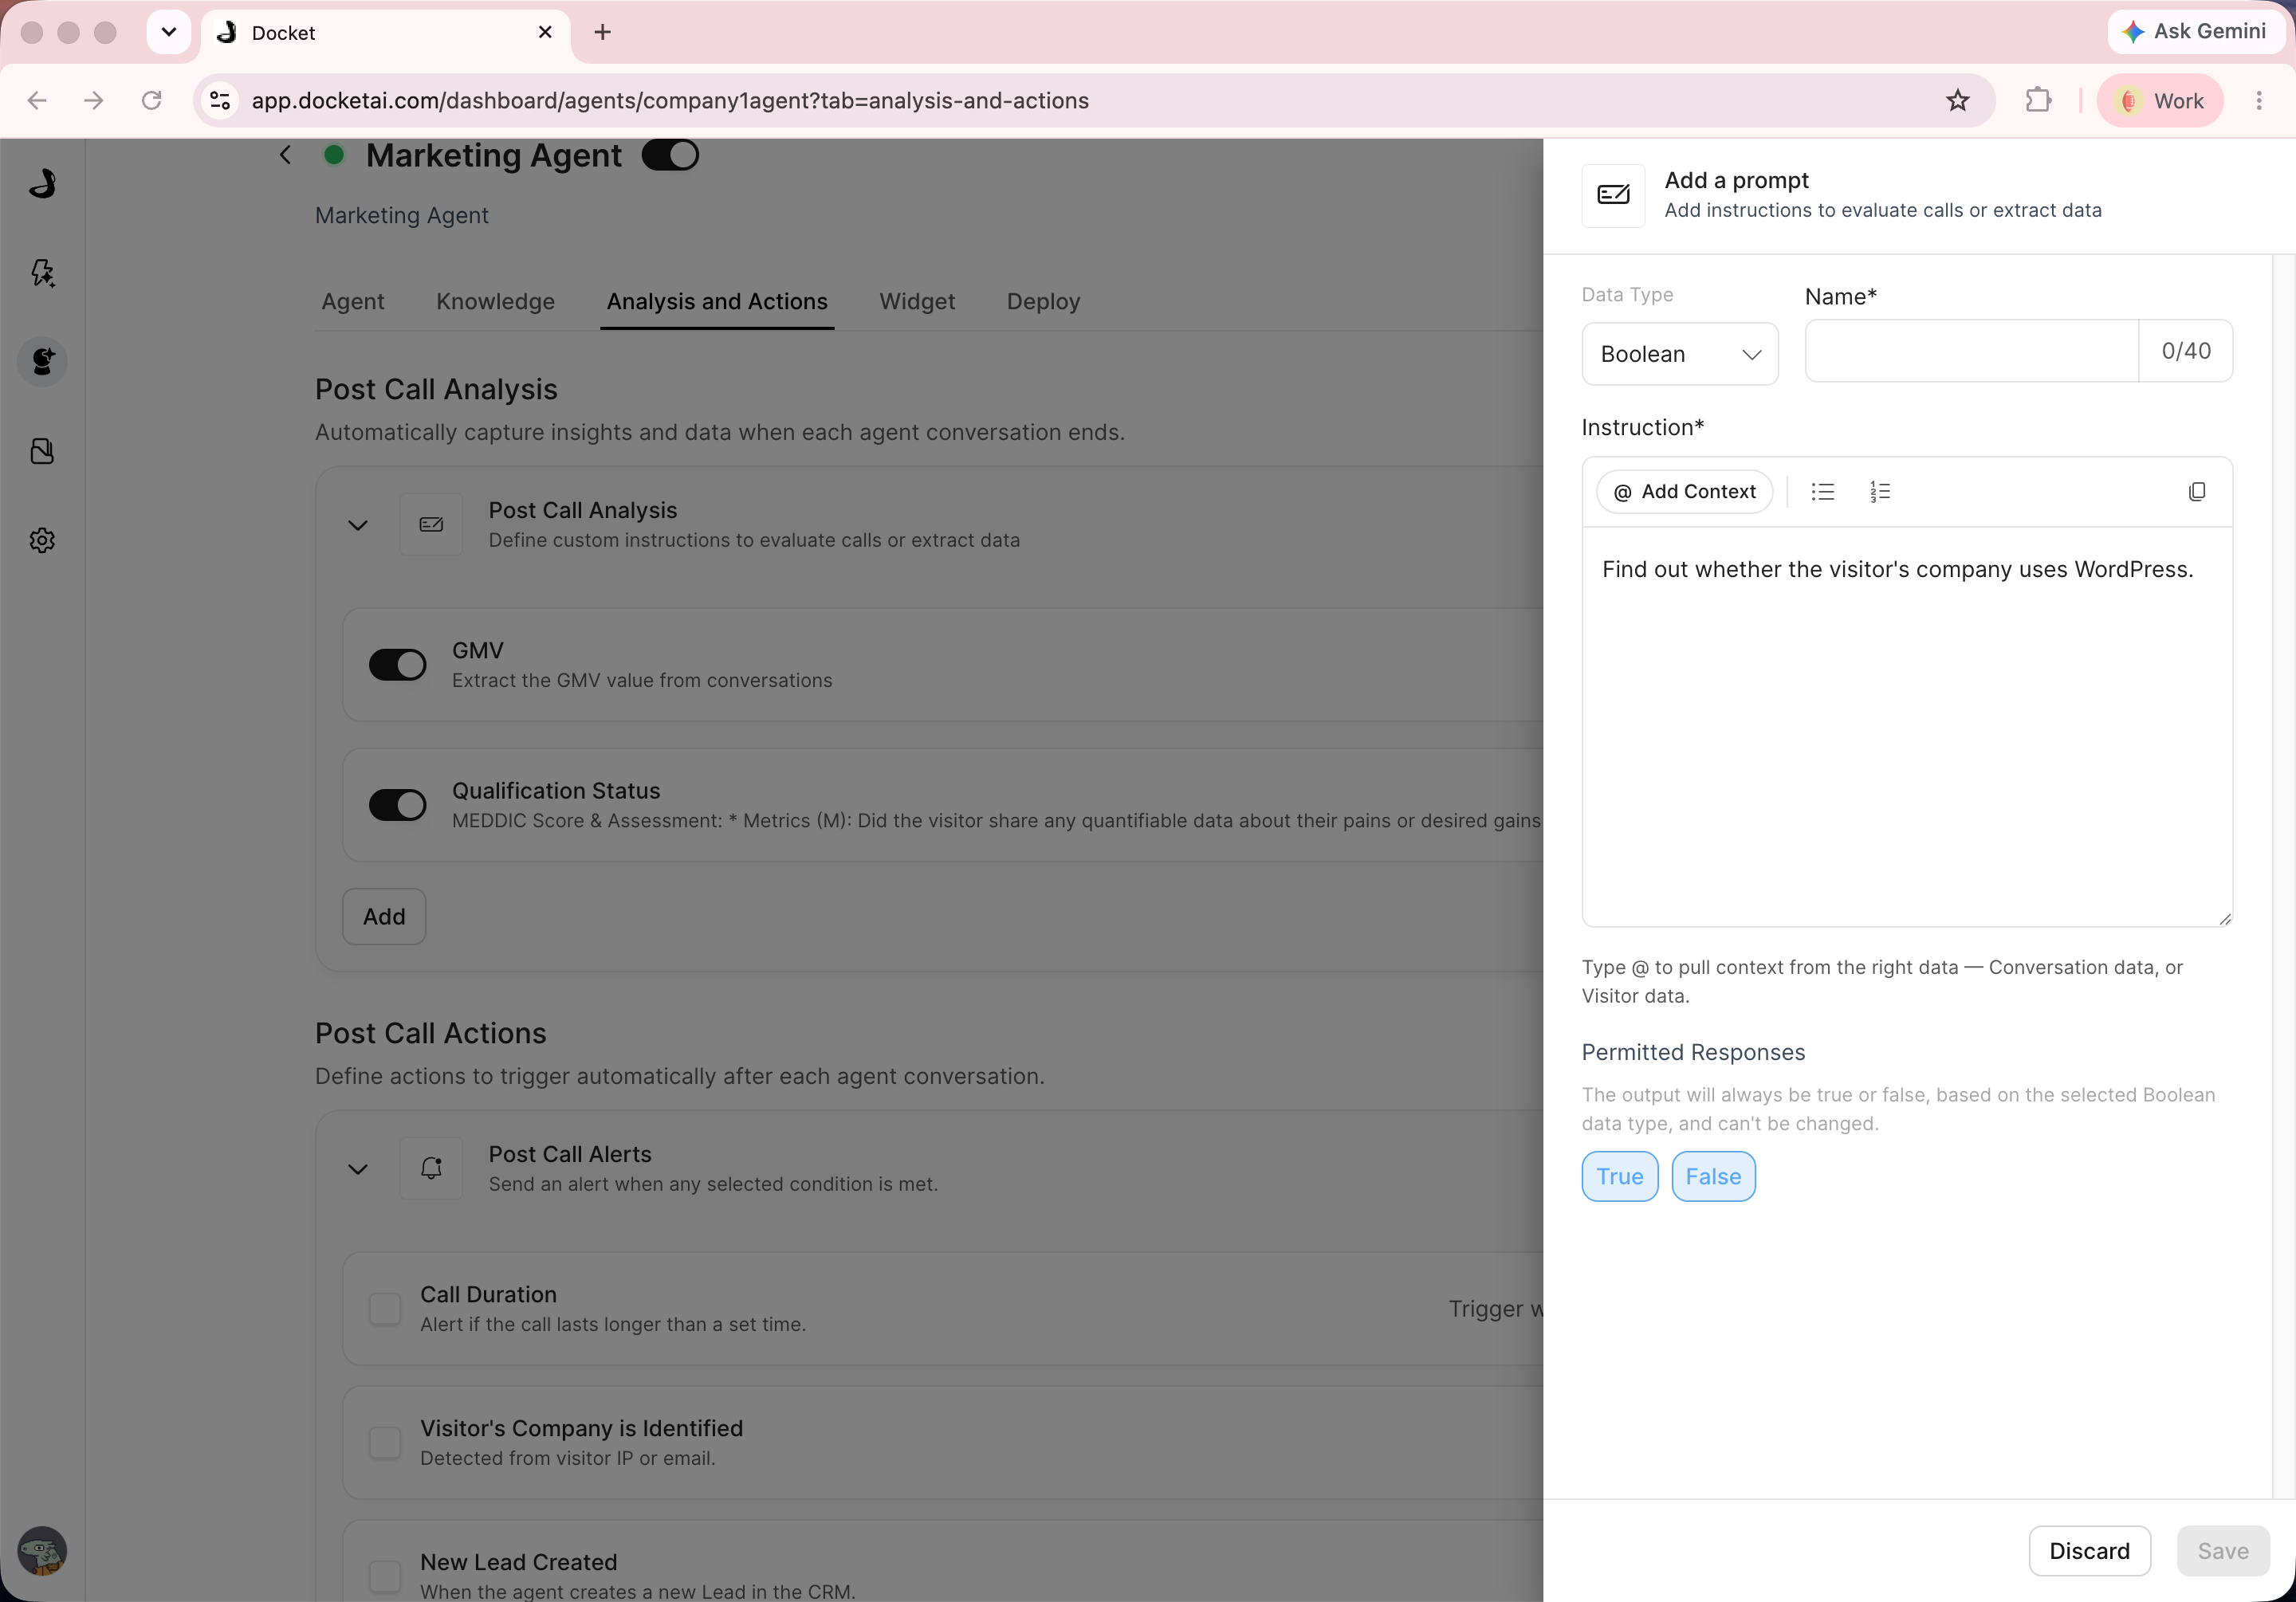The image size is (2296, 1602).
Task: Open the tab search dropdown arrow
Action: pyautogui.click(x=169, y=33)
